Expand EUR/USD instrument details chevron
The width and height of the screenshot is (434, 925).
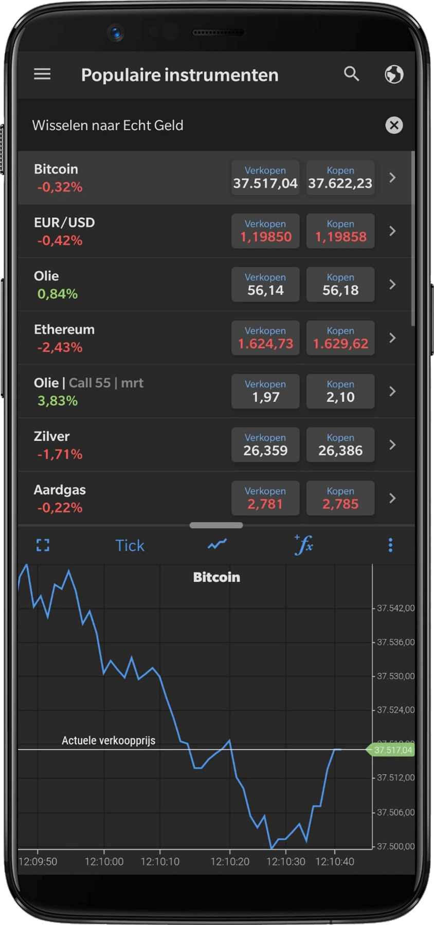click(x=392, y=231)
